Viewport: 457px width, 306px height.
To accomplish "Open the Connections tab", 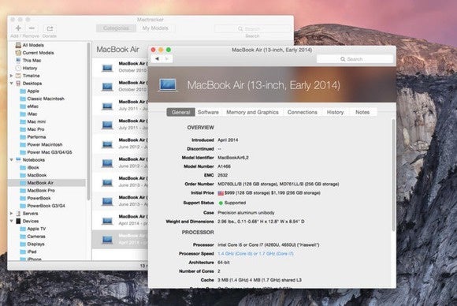I will 303,112.
